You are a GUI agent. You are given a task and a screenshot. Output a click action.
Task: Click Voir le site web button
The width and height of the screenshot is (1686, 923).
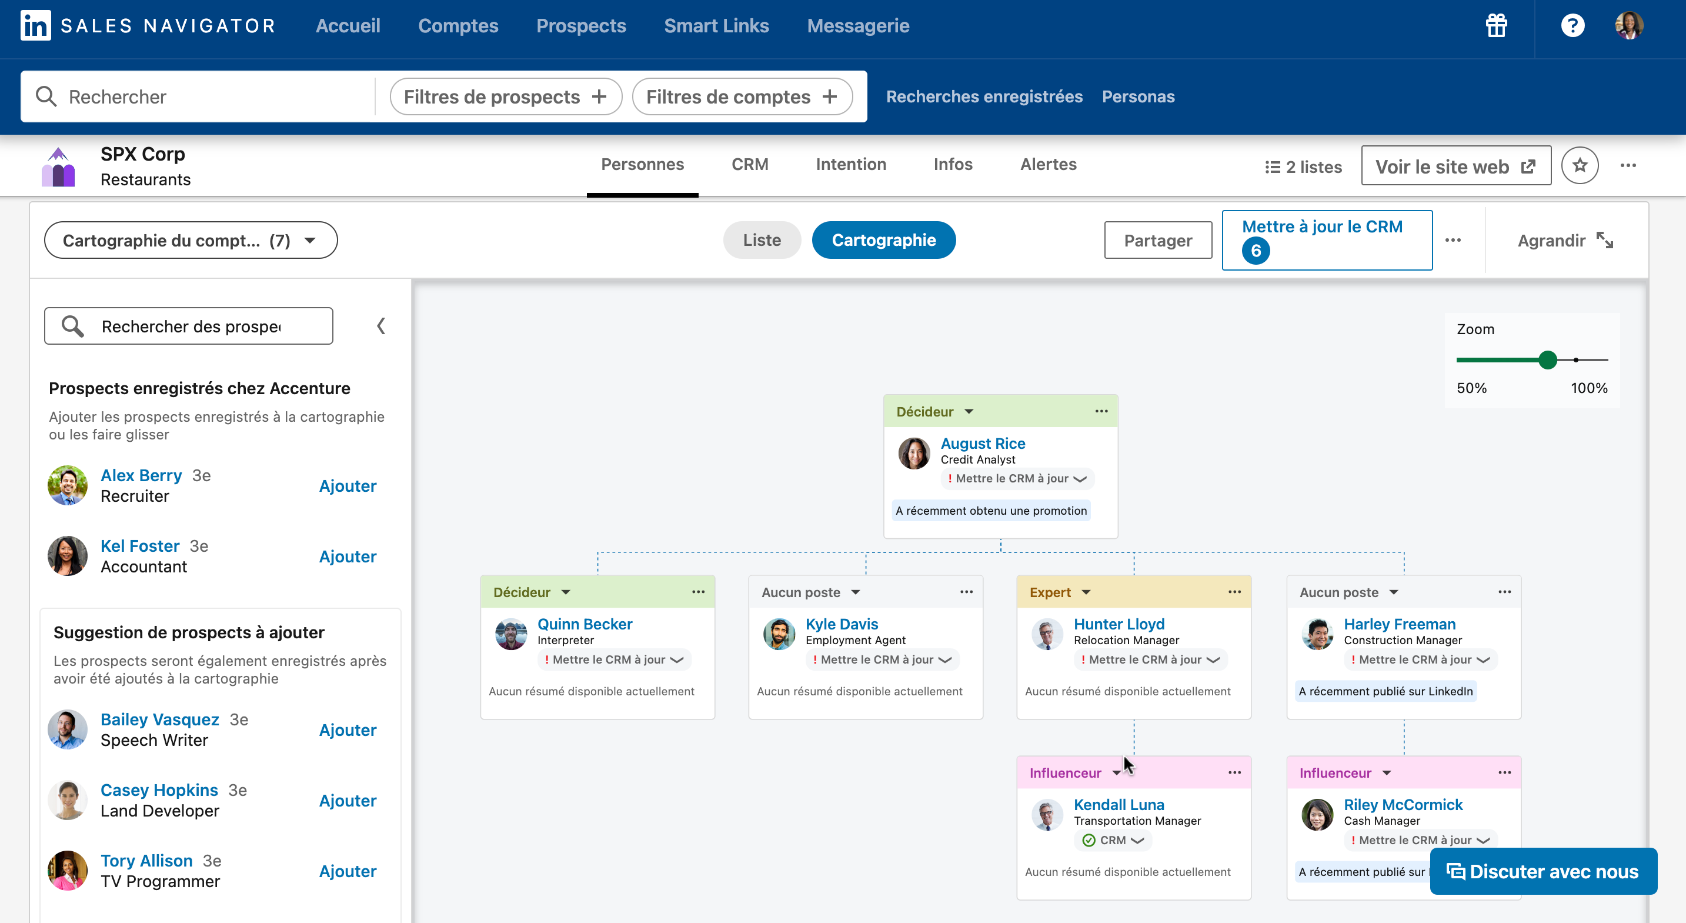tap(1456, 166)
